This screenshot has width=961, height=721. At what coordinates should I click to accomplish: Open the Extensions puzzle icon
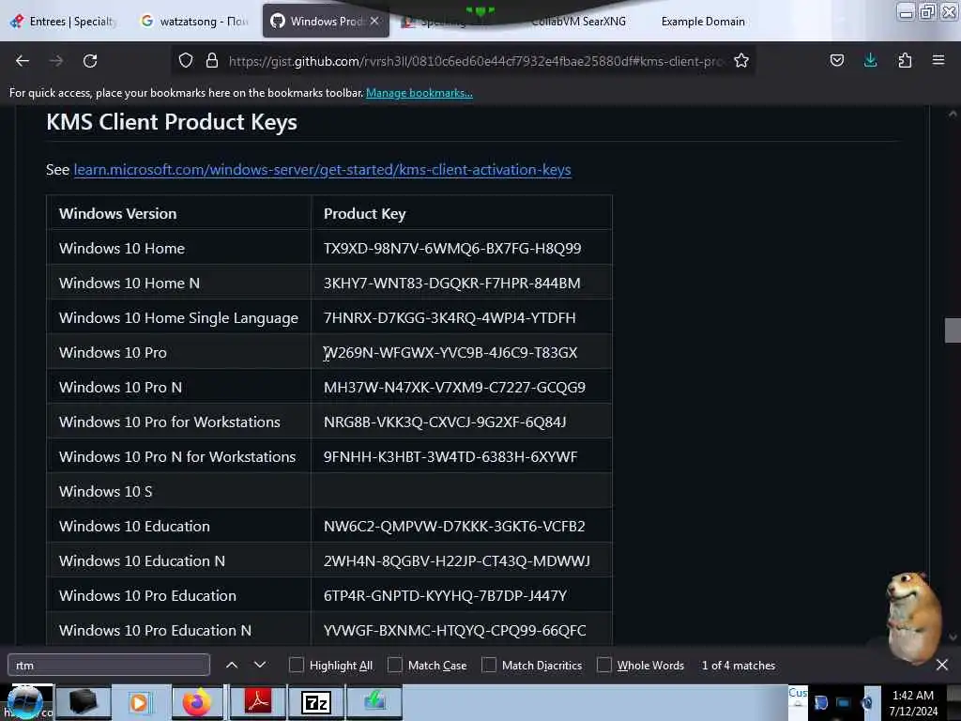tap(905, 60)
